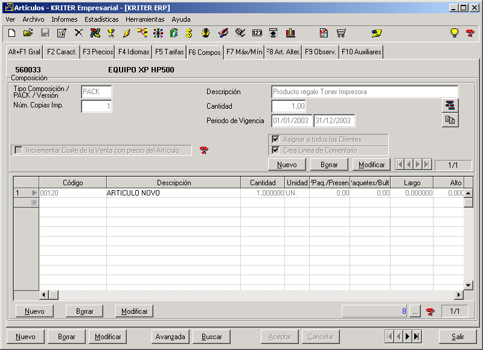Click the Avanzada button
Viewport: 483px width, 350px height.
tap(170, 337)
